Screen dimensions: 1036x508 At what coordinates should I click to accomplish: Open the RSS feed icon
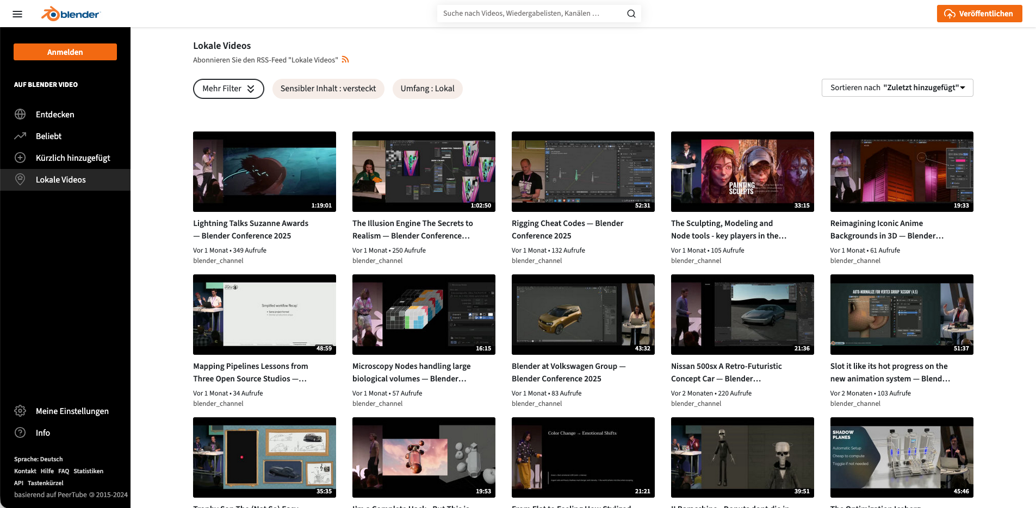345,60
